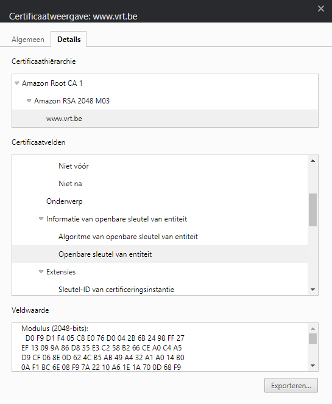Select Sleutel-ID van certificeringsinstantie field

[x=160, y=290]
